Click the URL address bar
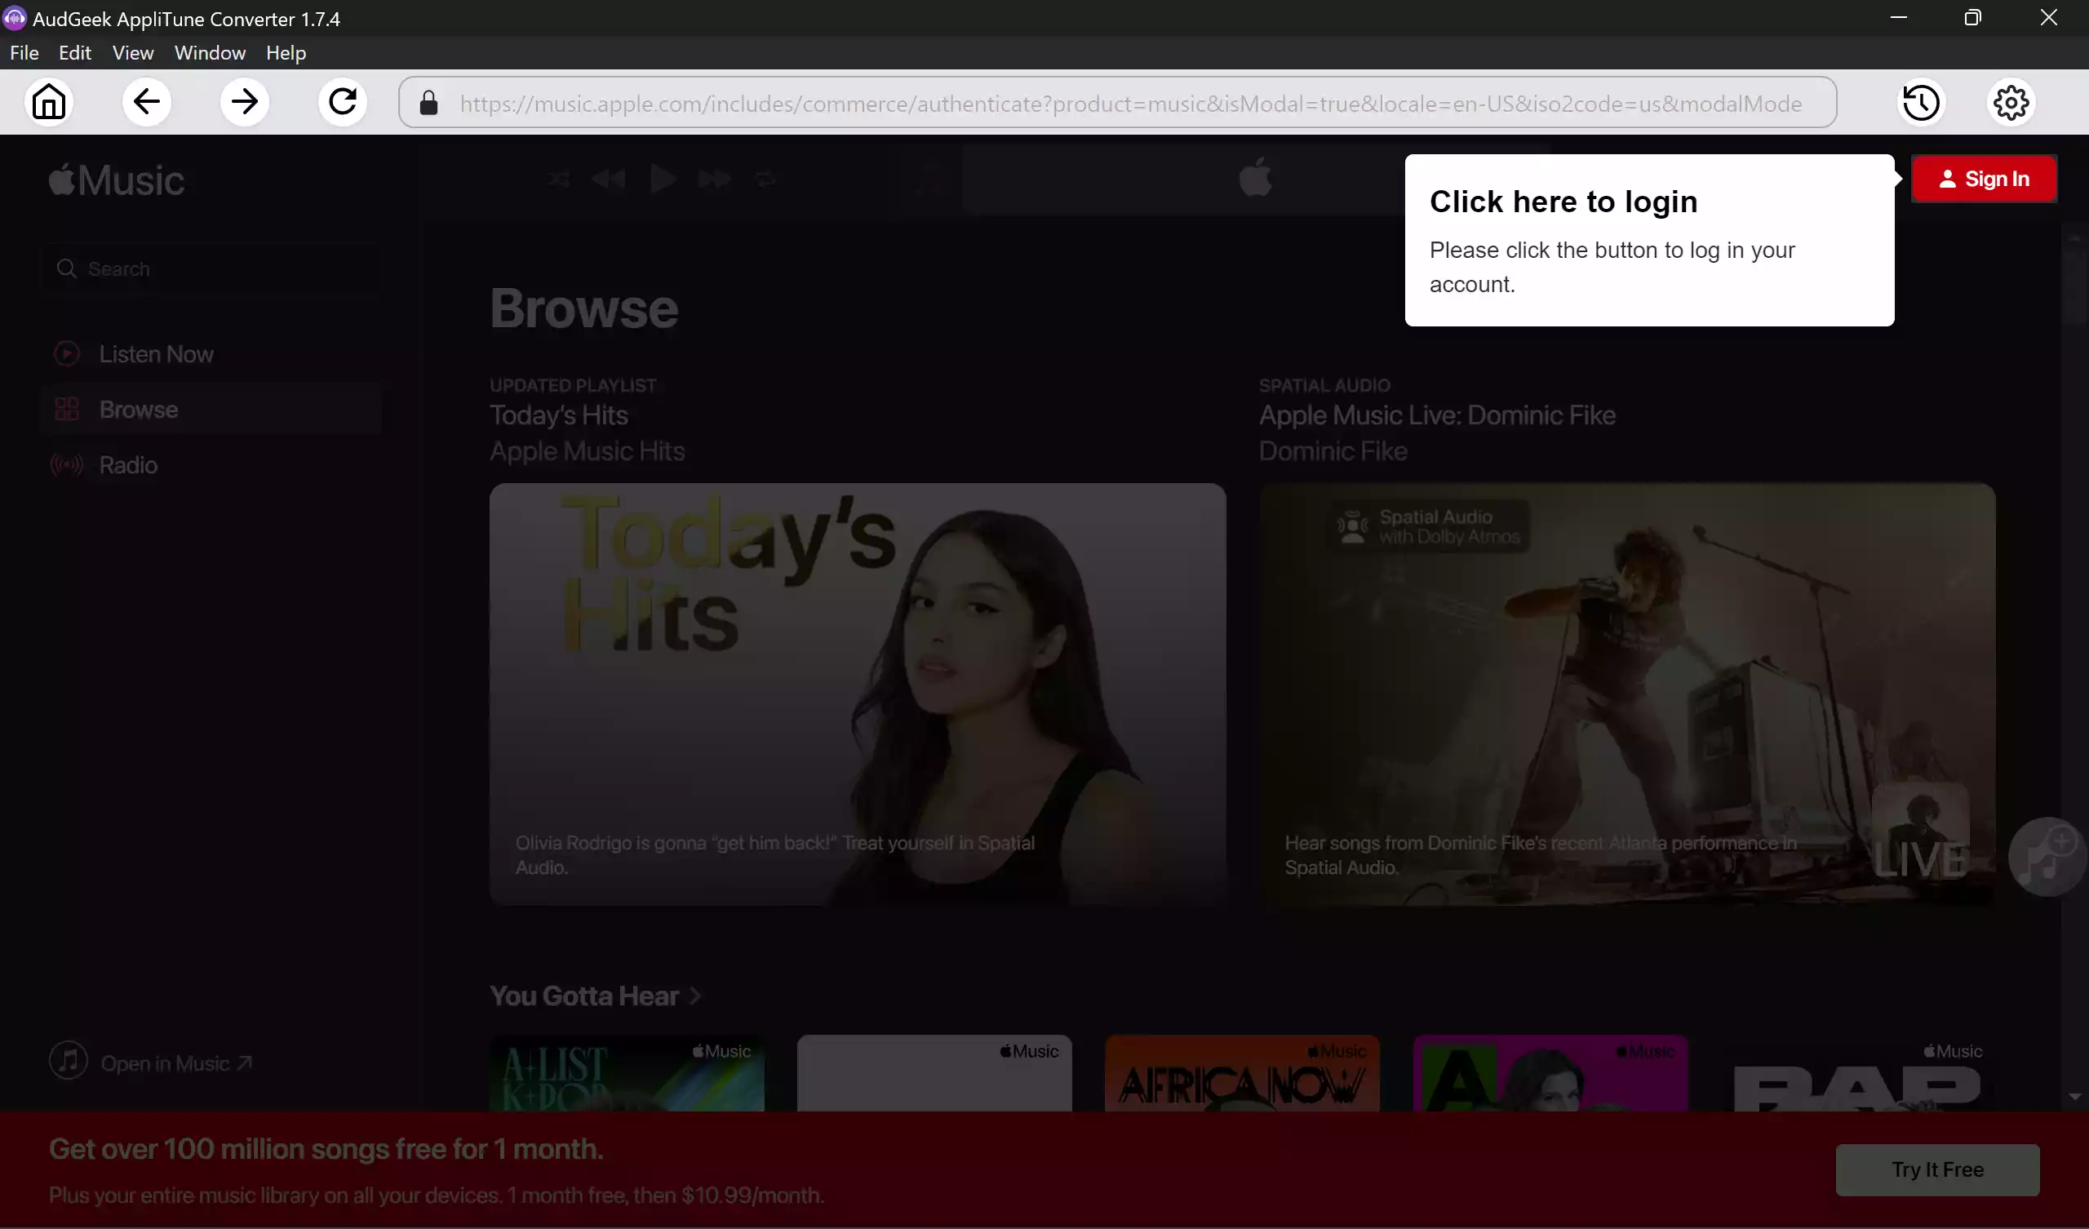Viewport: 2089px width, 1229px height. (1117, 103)
